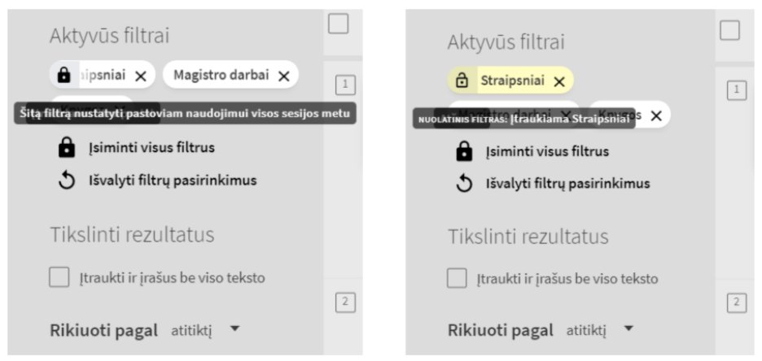Select result number 1 box in right panel
The width and height of the screenshot is (762, 361).
click(x=737, y=89)
